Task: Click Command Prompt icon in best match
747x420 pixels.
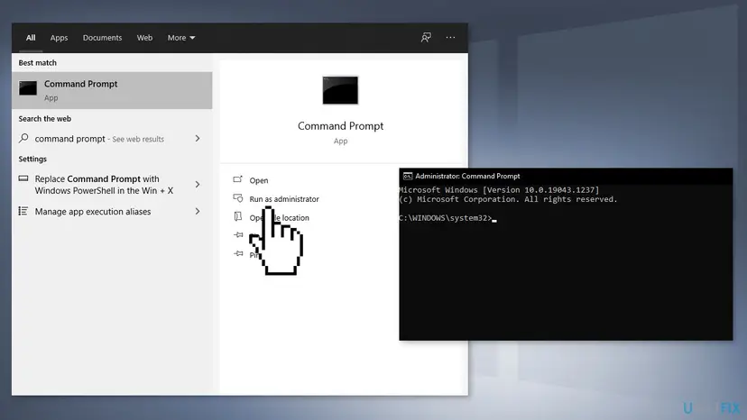Action: pyautogui.click(x=28, y=88)
